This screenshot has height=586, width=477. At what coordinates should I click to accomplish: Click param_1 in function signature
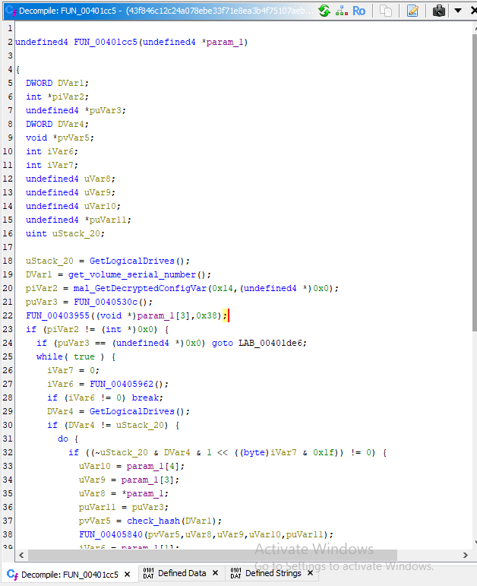[225, 42]
